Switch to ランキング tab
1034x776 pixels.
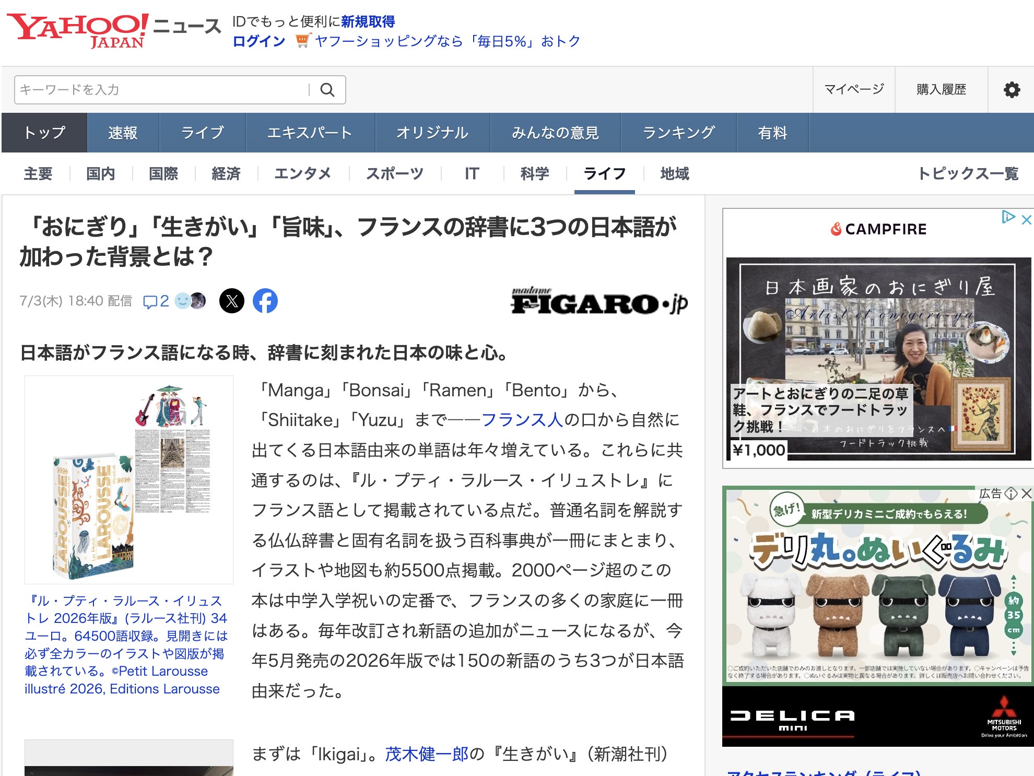[678, 133]
